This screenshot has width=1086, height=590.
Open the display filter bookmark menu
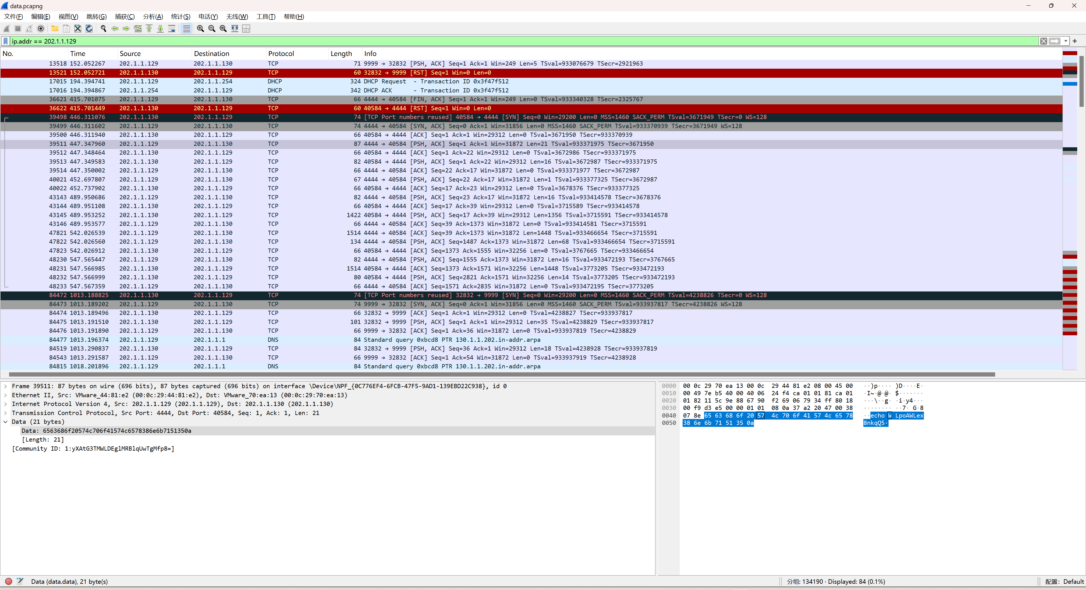pos(5,41)
